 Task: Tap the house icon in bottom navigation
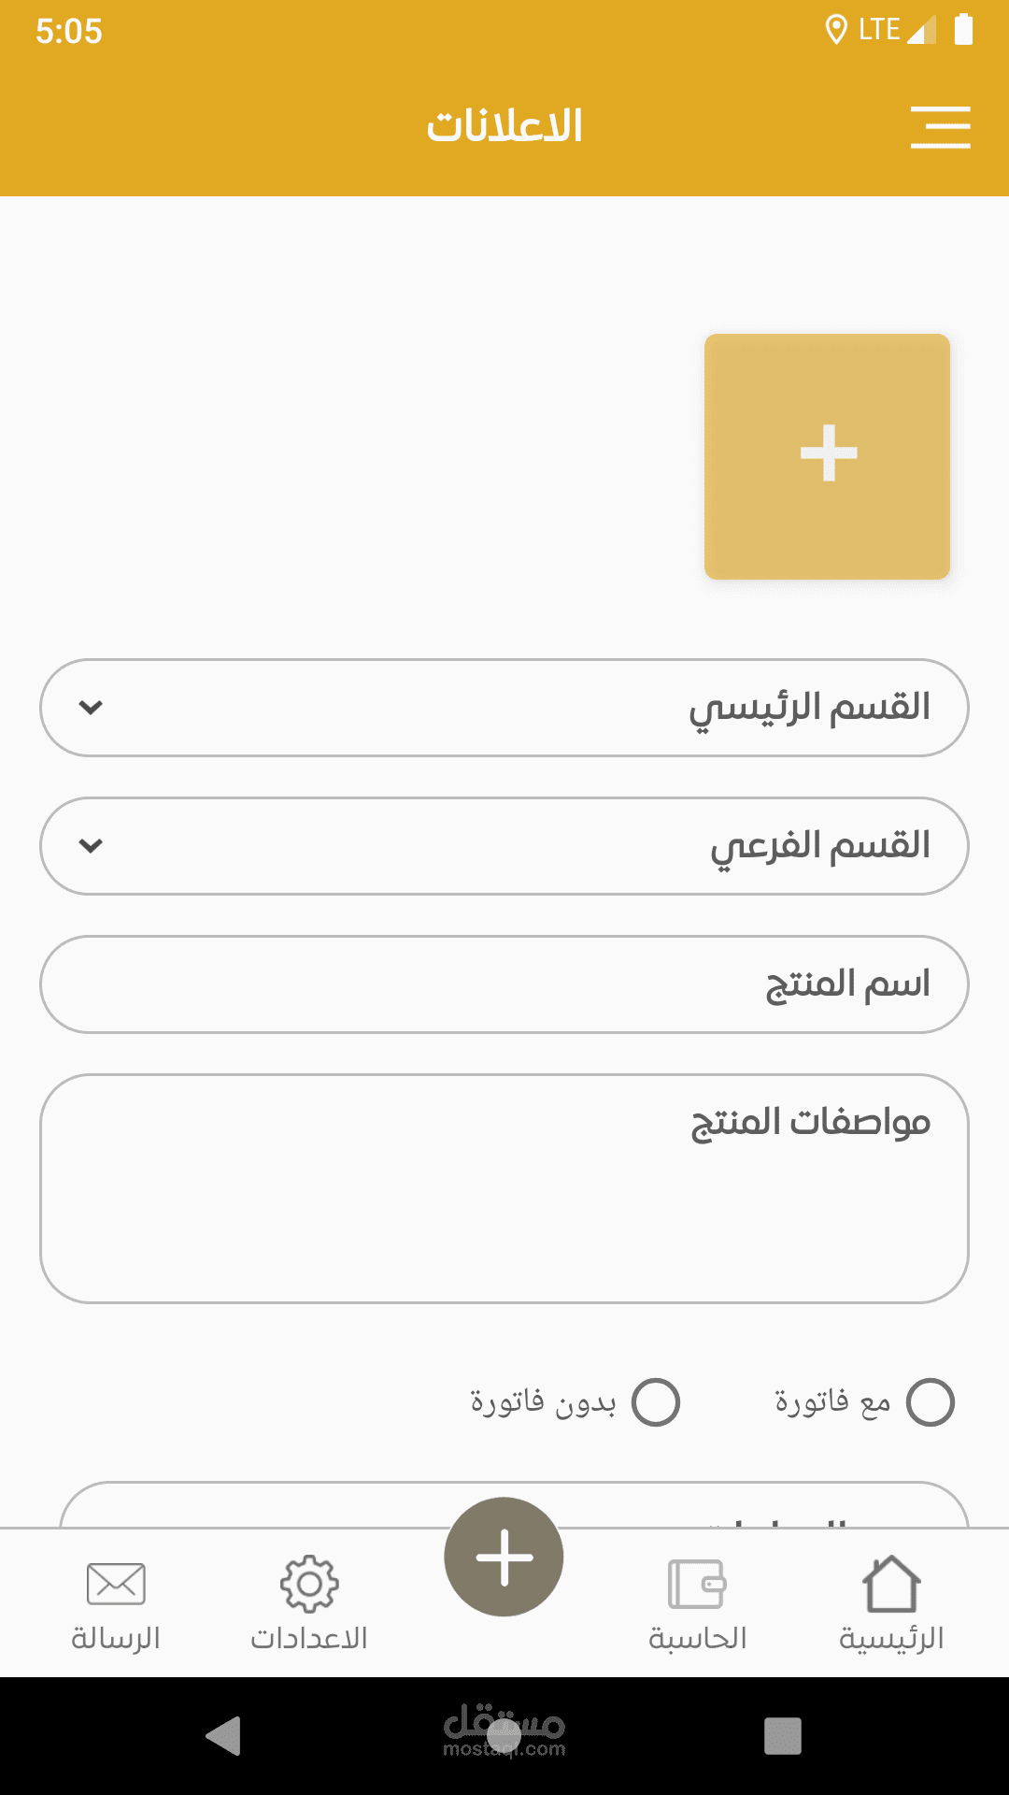[x=891, y=1584]
